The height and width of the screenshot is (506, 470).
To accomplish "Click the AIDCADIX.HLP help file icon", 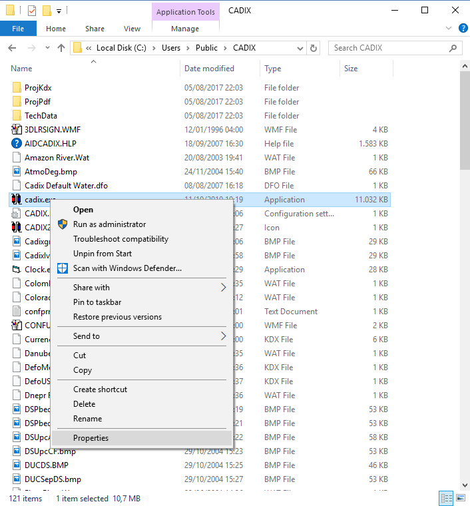I will 17,144.
